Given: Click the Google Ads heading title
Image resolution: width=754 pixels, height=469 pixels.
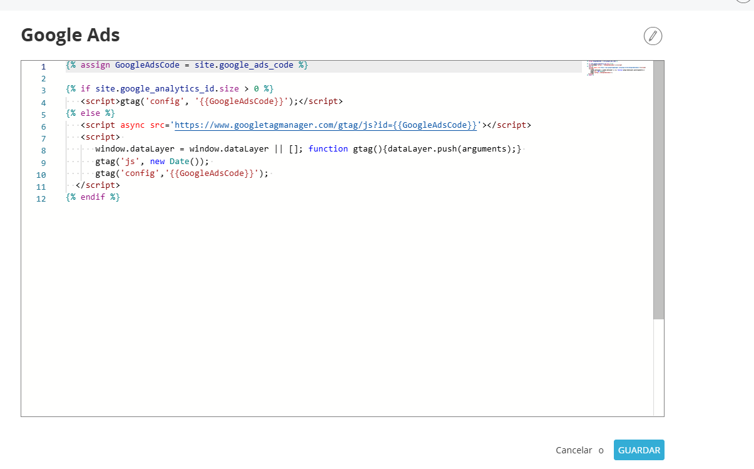Looking at the screenshot, I should pos(70,35).
